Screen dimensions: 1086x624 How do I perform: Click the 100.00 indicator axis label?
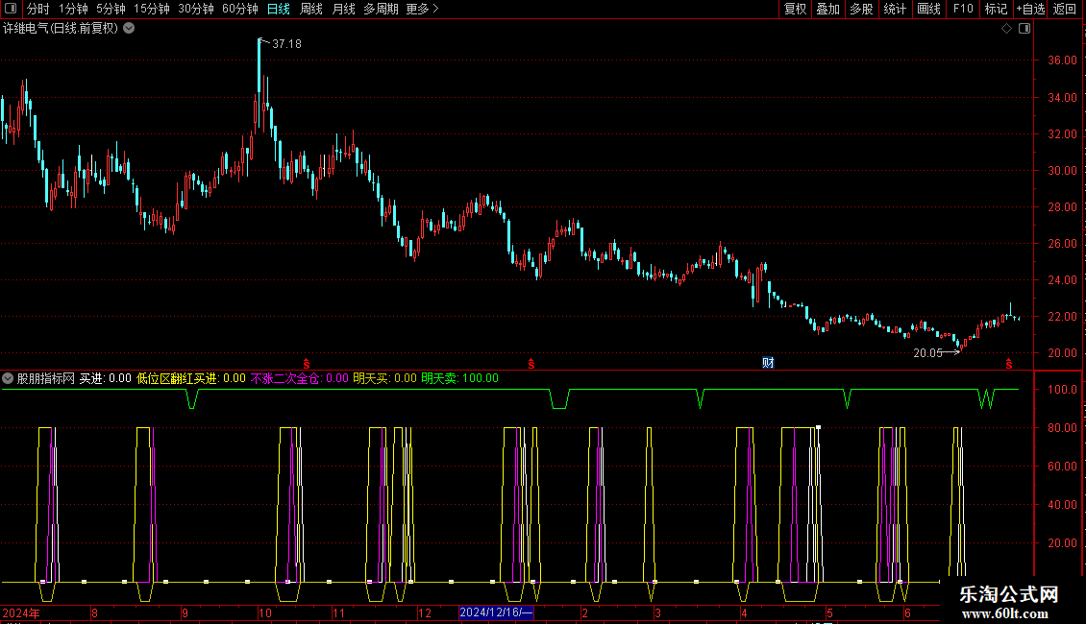pyautogui.click(x=1062, y=390)
